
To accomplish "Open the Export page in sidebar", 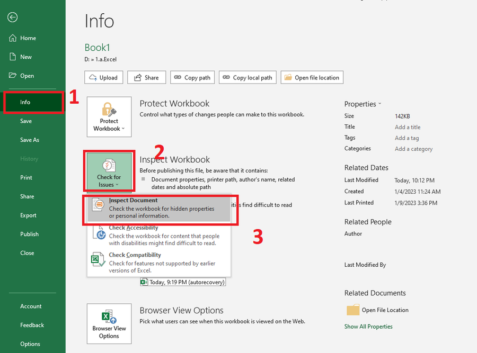I will (29, 215).
